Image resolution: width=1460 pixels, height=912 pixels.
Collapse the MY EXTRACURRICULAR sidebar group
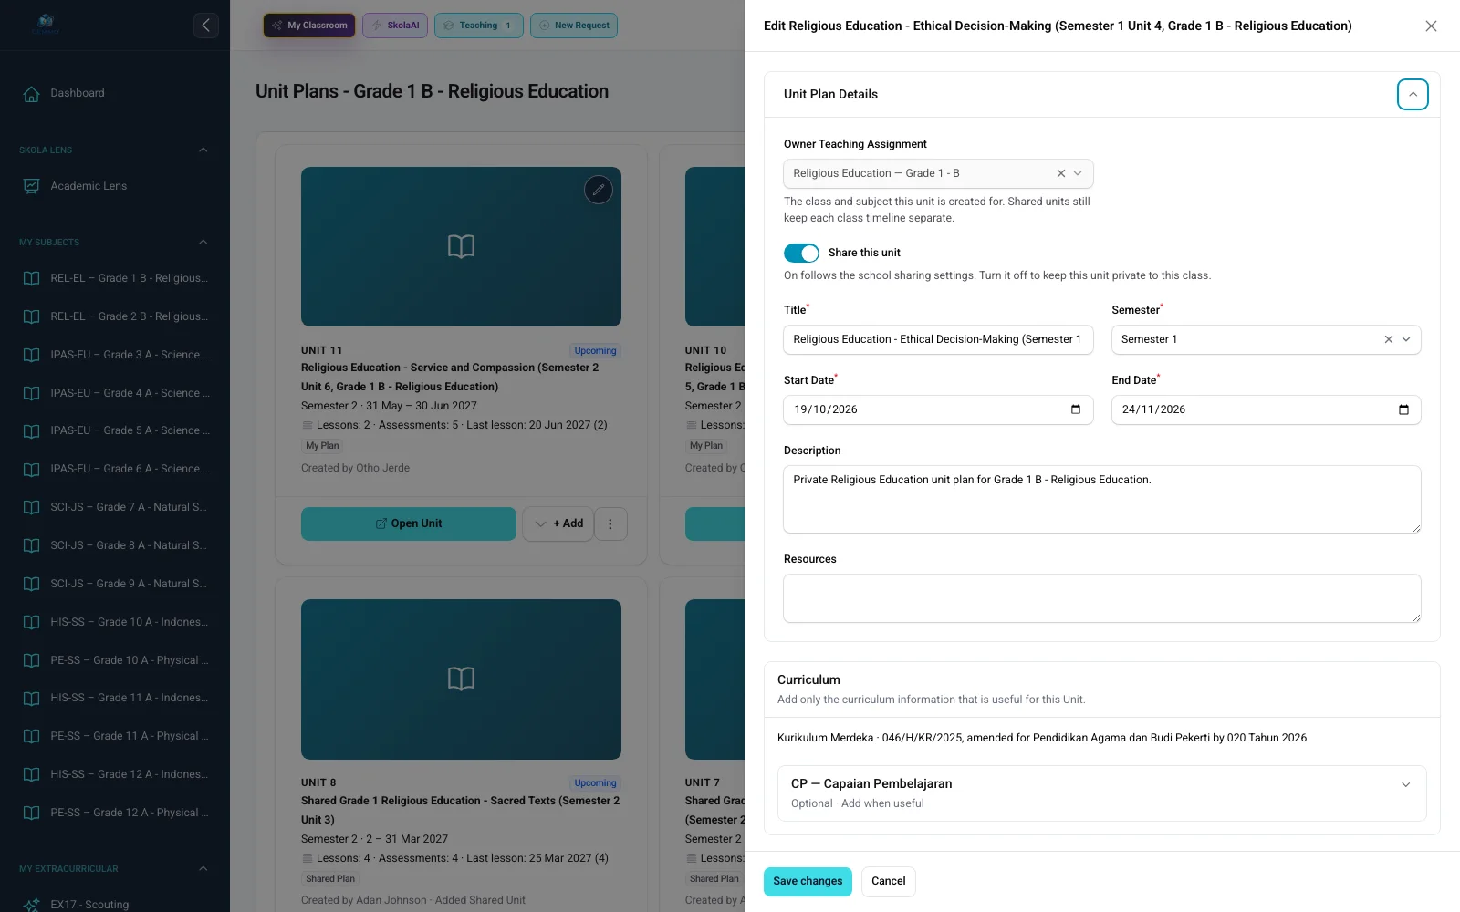coord(203,868)
